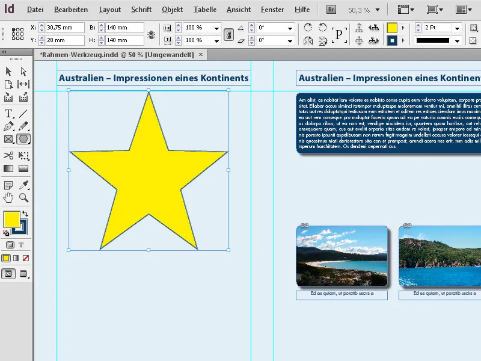Apply solid color mode in toolbox

pos(6,258)
